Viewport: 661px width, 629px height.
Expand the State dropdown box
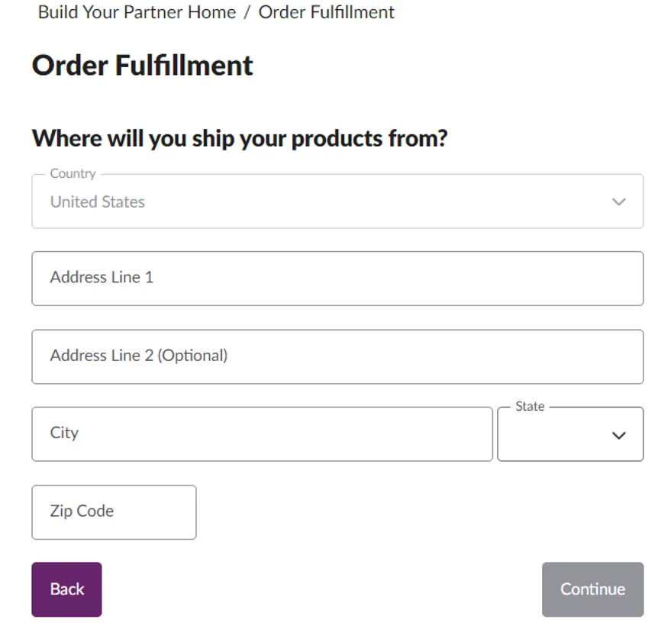569,435
